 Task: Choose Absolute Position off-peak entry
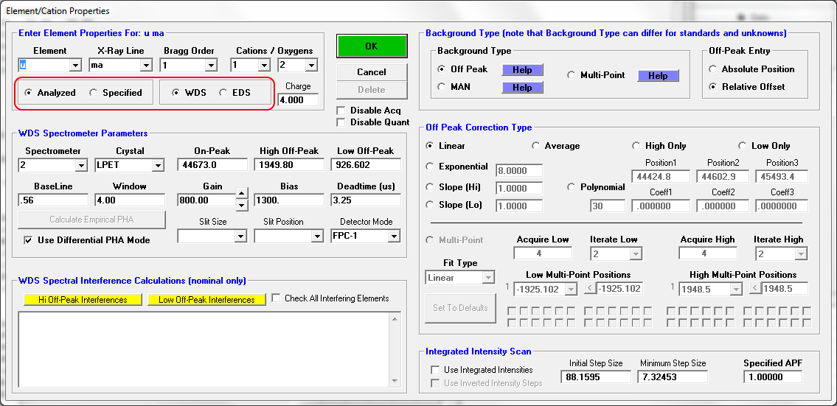tap(712, 69)
